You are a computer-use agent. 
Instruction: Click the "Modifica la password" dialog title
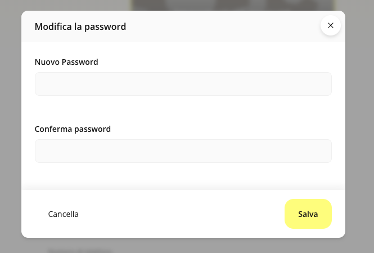point(80,26)
